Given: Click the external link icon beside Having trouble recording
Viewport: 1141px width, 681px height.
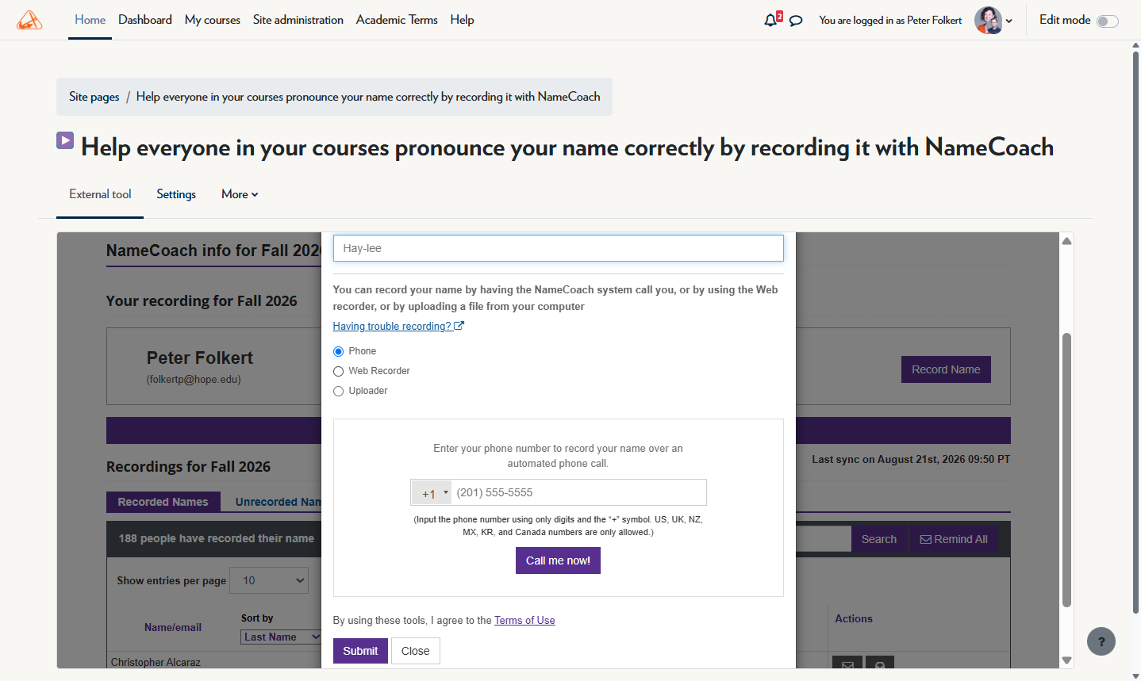Looking at the screenshot, I should coord(459,326).
